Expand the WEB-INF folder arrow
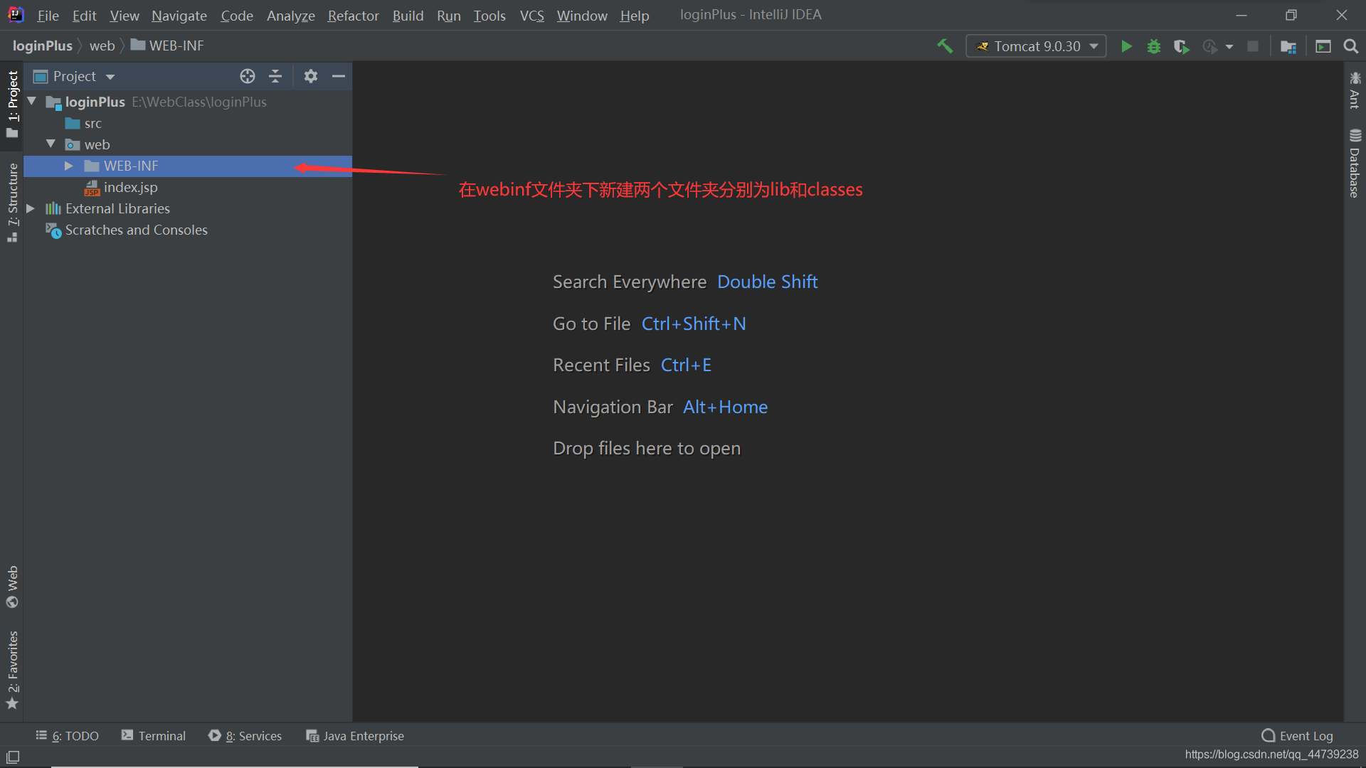This screenshot has width=1366, height=768. [x=69, y=166]
